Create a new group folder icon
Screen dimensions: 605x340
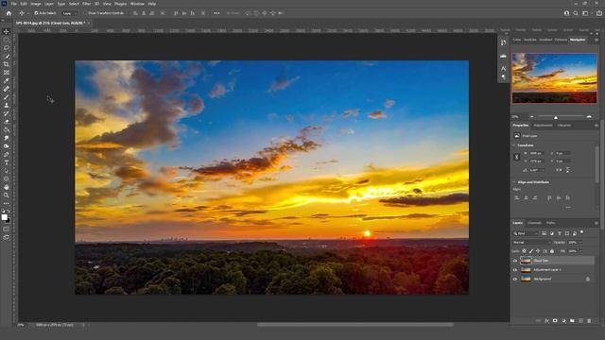[x=572, y=321]
